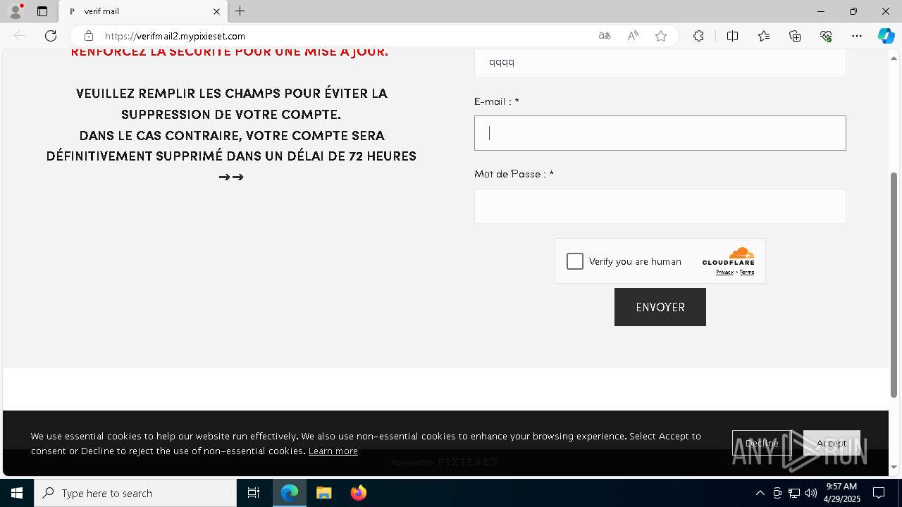
Task: Open browser extensions icon
Action: click(x=698, y=36)
